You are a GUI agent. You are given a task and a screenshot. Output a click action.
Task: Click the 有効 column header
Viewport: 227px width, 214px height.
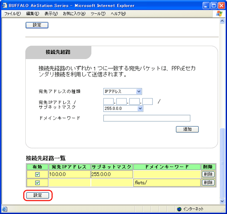(x=37, y=167)
